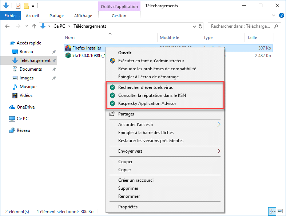Expand the ribbon with the chevron
Viewport: 286px width, 216px height.
tap(273, 16)
